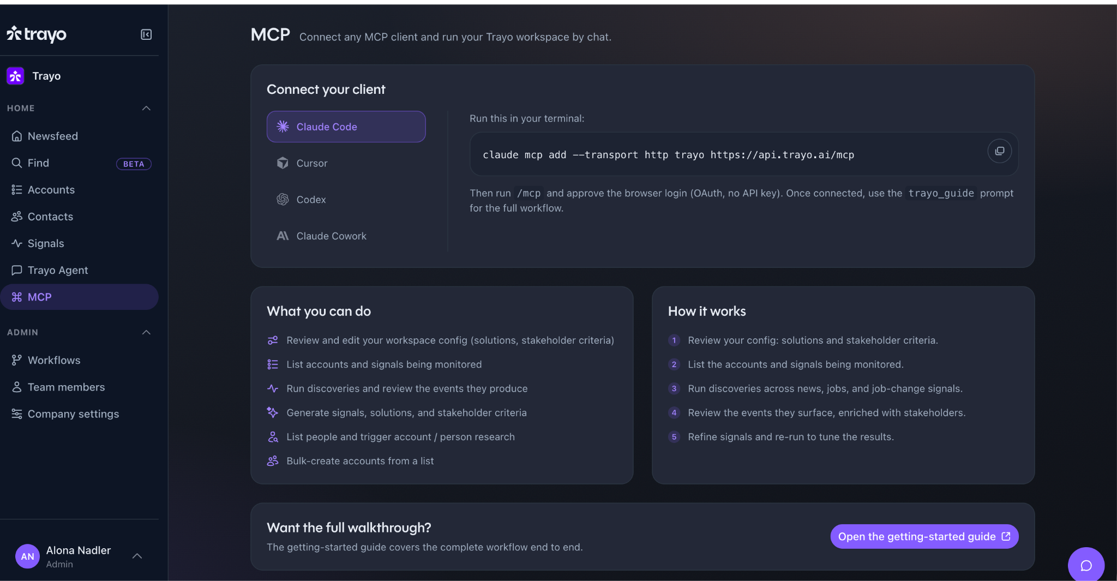
Task: Collapse the HOME section chevron
Action: tap(146, 108)
